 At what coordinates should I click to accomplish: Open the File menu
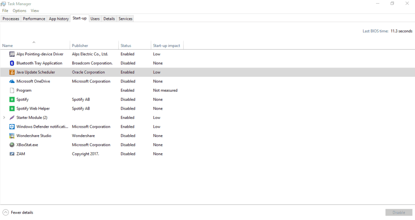tap(5, 11)
